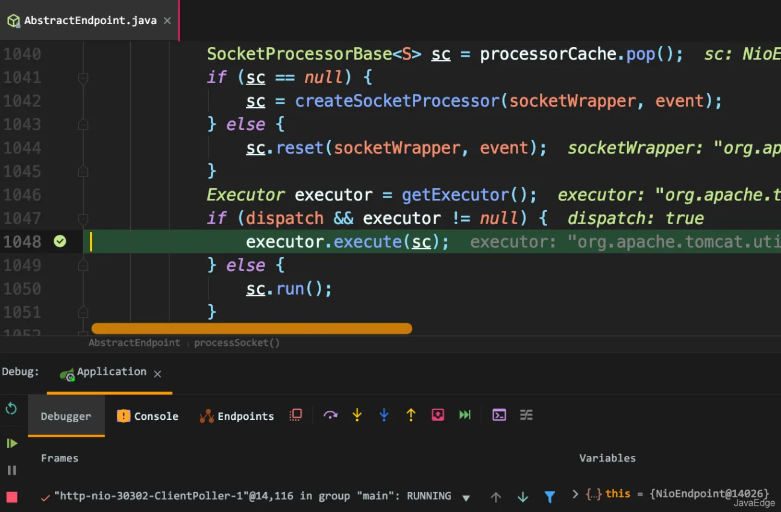Open the Endpoints tab

click(237, 416)
